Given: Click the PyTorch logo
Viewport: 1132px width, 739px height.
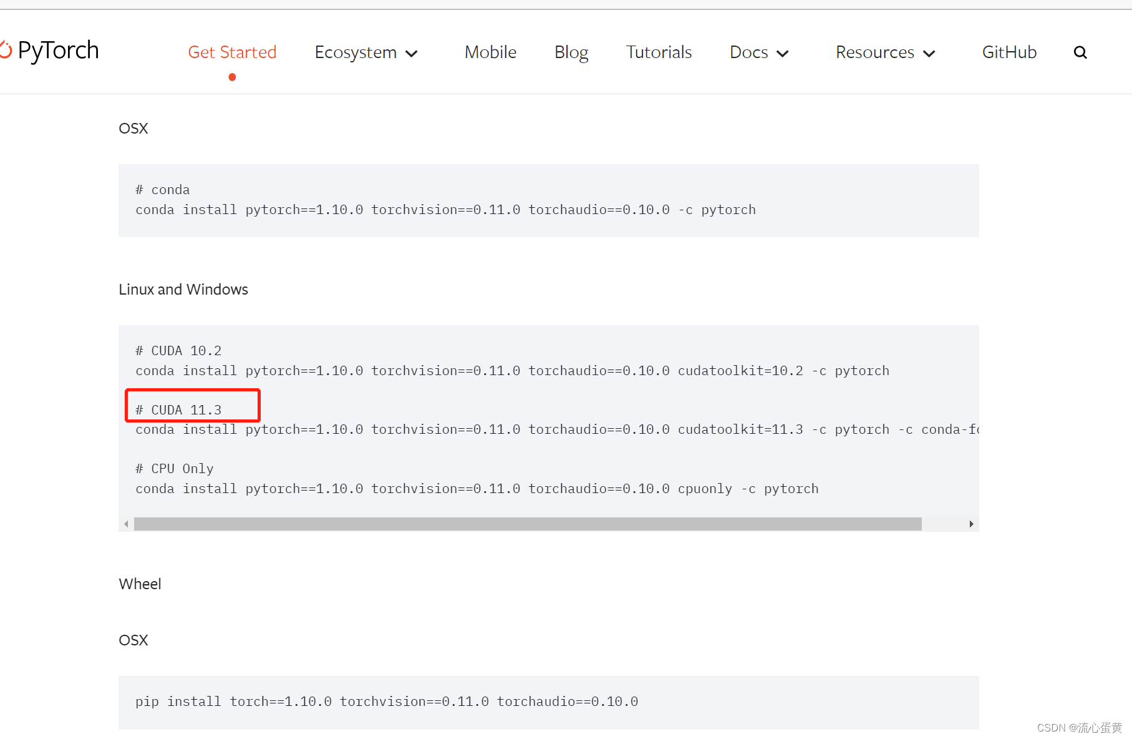Looking at the screenshot, I should [x=49, y=51].
